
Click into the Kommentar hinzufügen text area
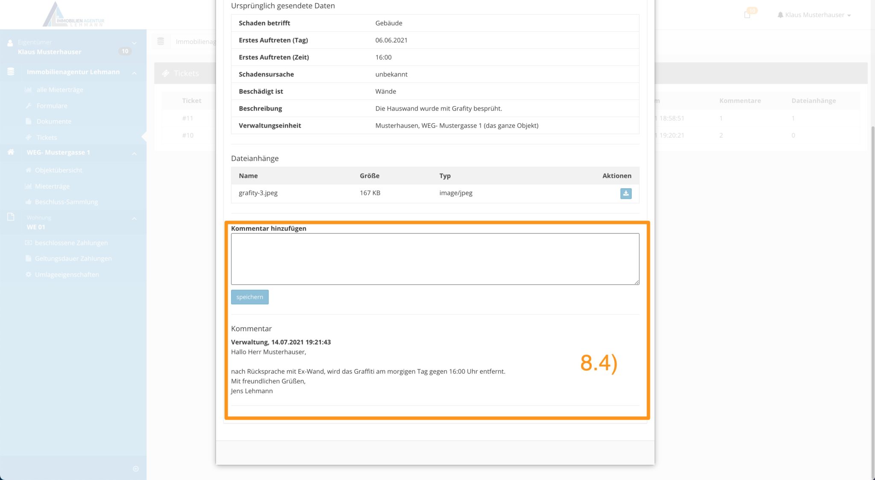[435, 259]
